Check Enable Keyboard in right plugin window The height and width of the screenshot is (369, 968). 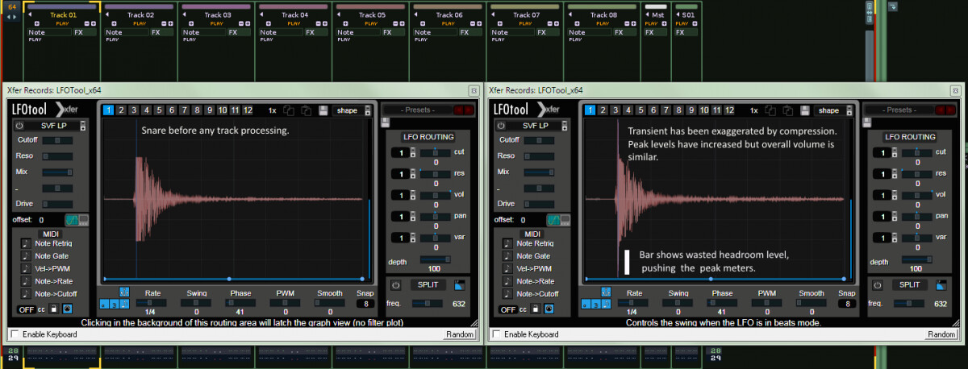tap(495, 334)
